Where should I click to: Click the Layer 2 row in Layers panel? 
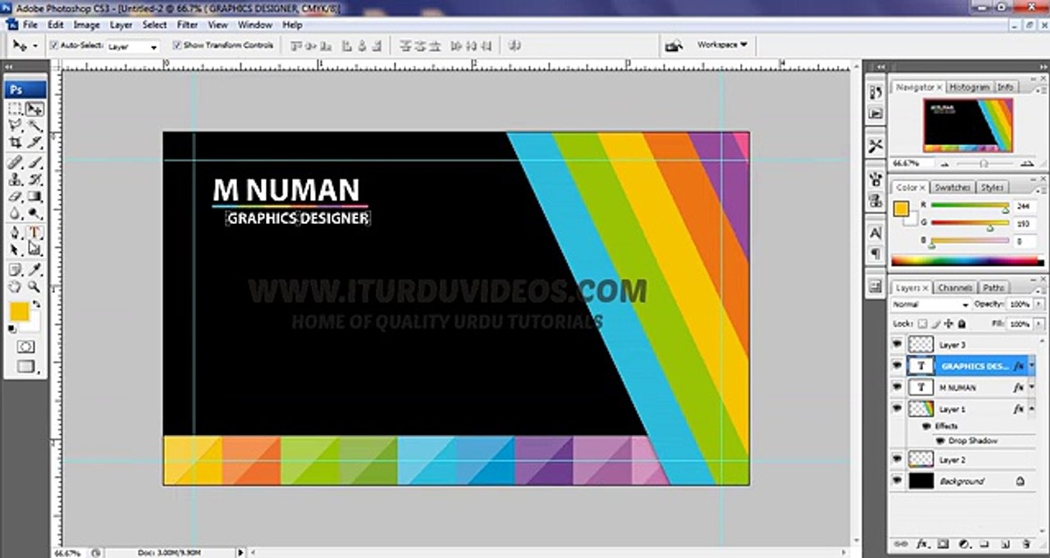tap(963, 460)
